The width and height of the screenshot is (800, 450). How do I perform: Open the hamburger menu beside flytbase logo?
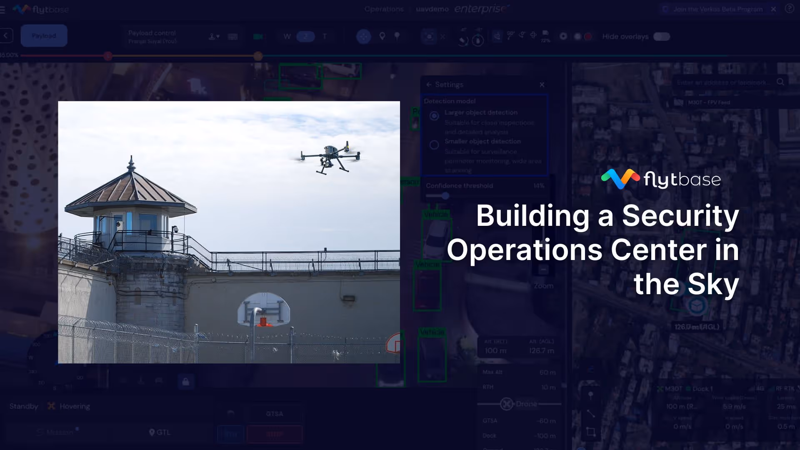click(x=2, y=9)
